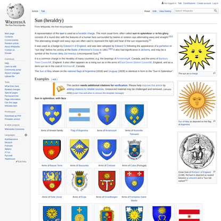Select the Edit tab
The height and width of the screenshot is (221, 221).
pos(154,11)
